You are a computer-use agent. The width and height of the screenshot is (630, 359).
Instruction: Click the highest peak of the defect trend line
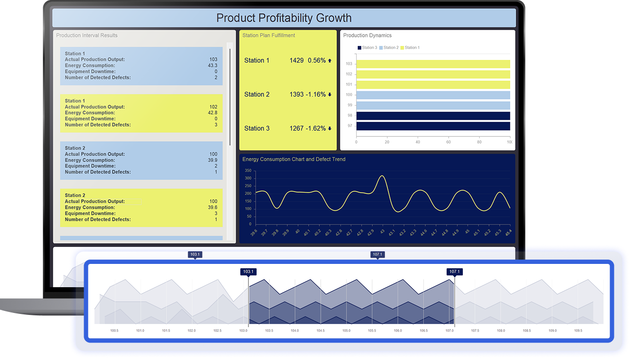tap(382, 175)
